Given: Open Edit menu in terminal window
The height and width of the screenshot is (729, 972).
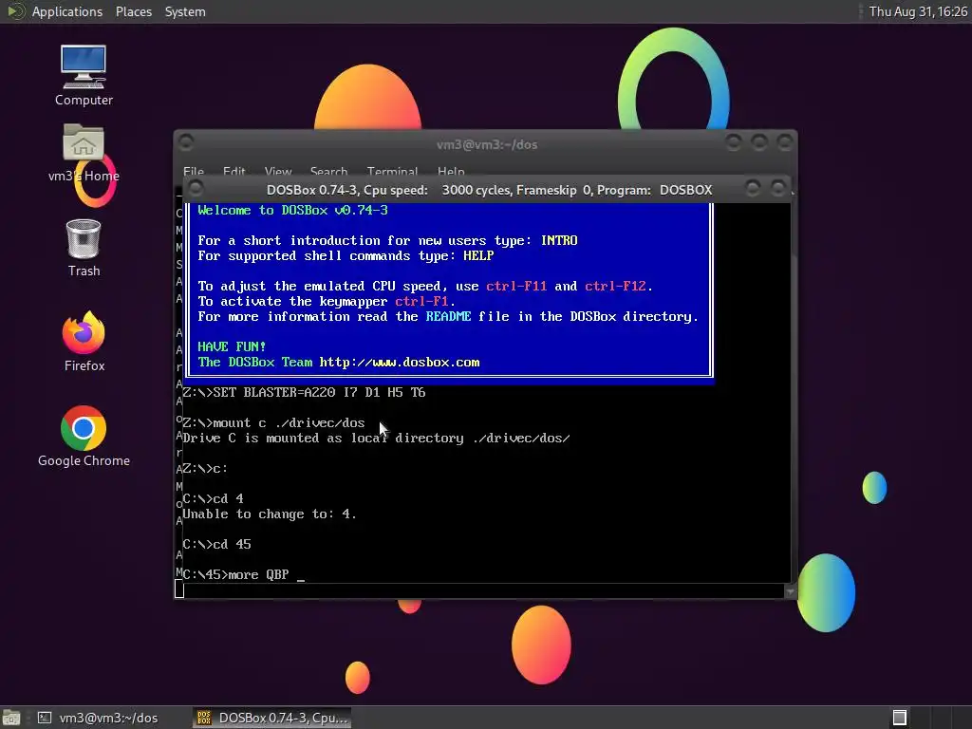Looking at the screenshot, I should click(x=234, y=172).
